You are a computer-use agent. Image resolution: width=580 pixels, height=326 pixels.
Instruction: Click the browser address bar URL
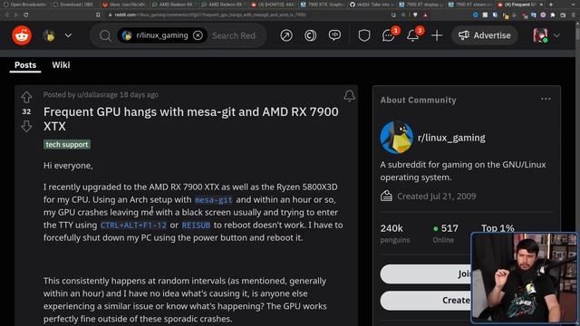(210, 14)
